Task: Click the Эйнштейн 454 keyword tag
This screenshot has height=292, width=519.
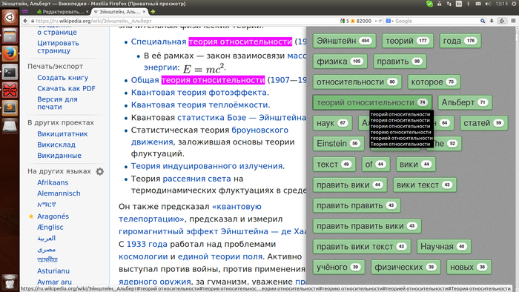Action: (x=344, y=41)
